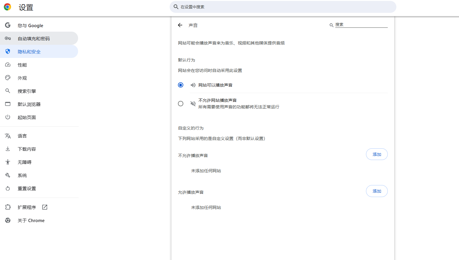This screenshot has width=459, height=260.
Task: Open 隐私和安全 section
Action: [39, 52]
